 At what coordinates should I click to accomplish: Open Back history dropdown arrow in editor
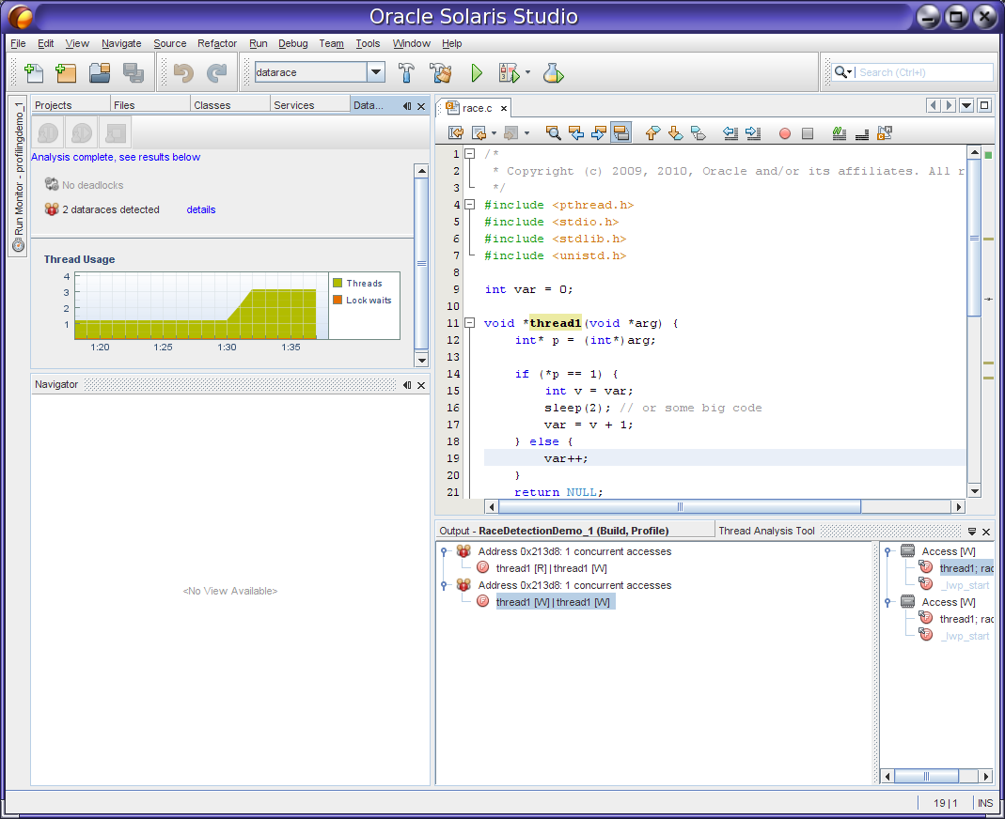(x=494, y=133)
